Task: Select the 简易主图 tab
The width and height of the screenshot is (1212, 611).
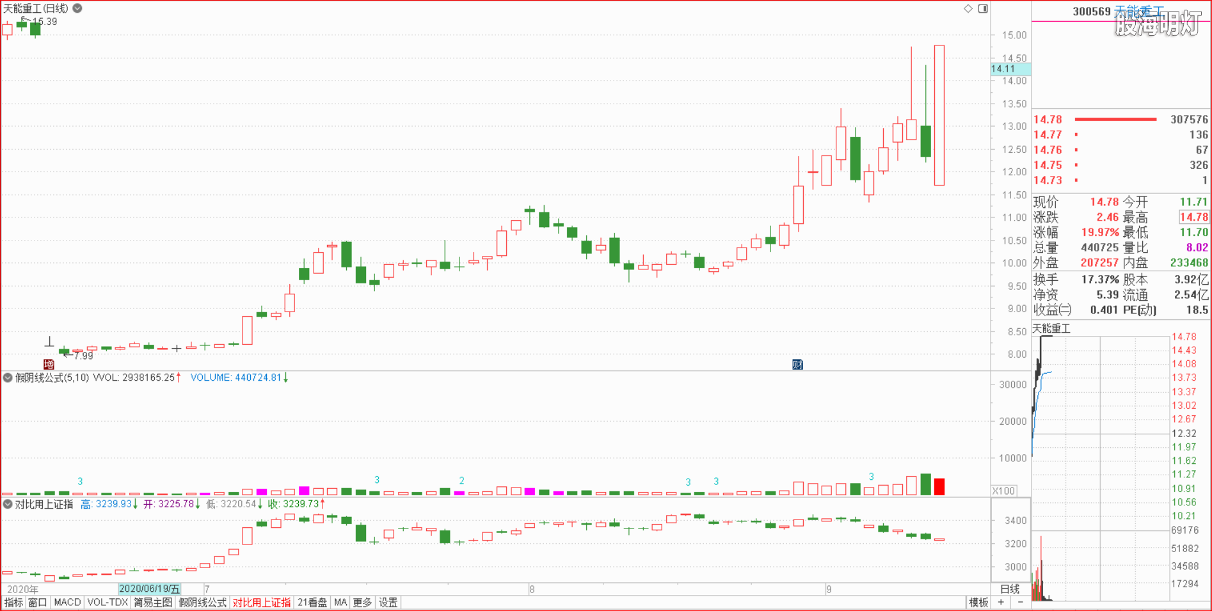Action: tap(153, 603)
